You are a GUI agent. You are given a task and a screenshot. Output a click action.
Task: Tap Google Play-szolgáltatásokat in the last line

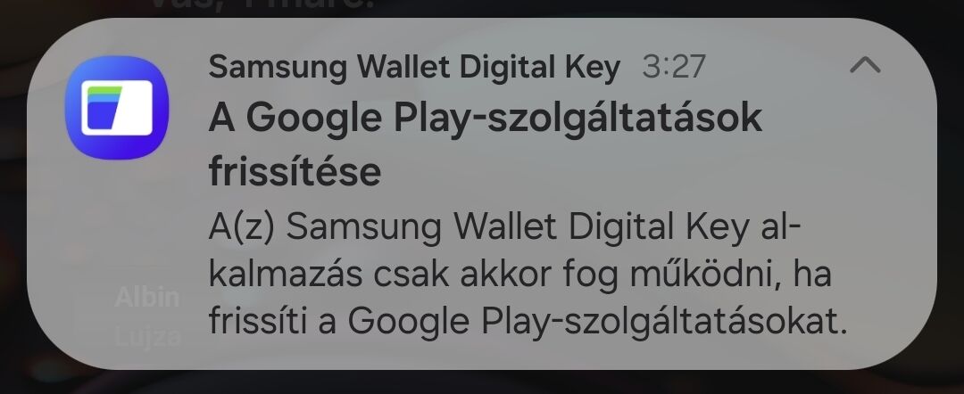pos(597,320)
